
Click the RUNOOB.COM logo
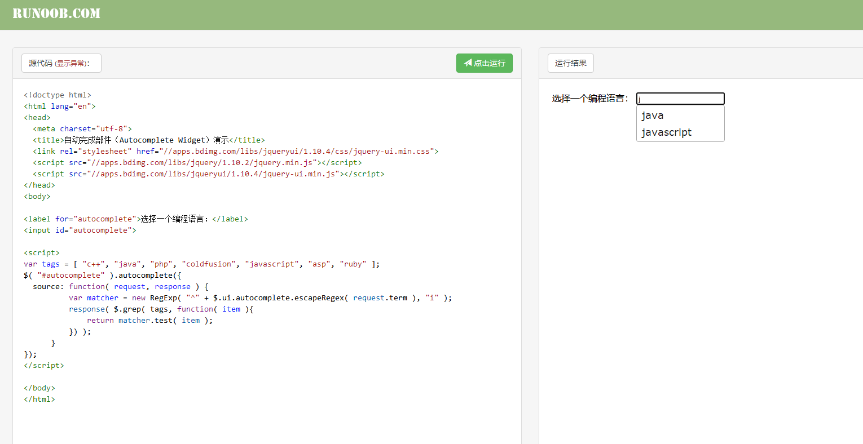[56, 13]
